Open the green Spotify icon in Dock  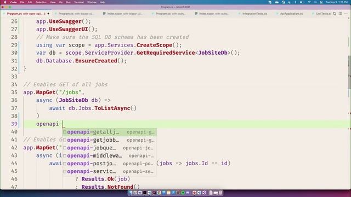tap(183, 193)
